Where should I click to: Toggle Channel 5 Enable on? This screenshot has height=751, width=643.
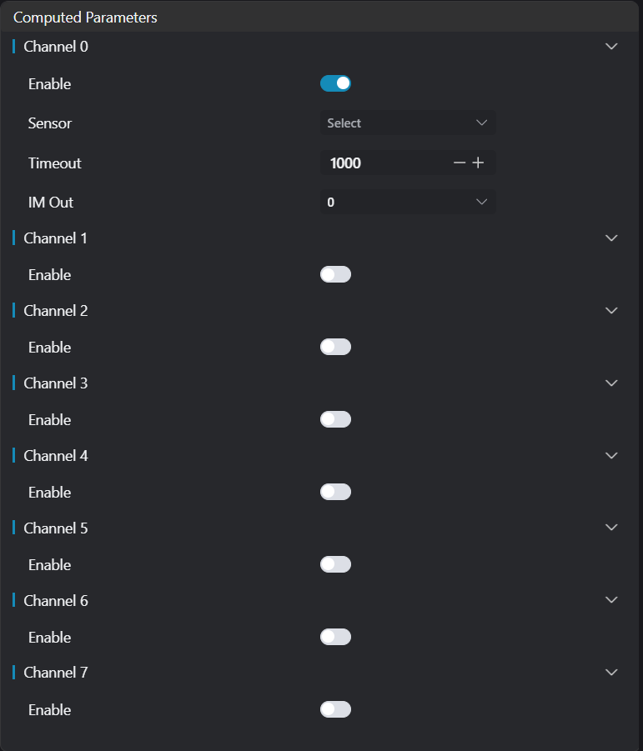[335, 564]
